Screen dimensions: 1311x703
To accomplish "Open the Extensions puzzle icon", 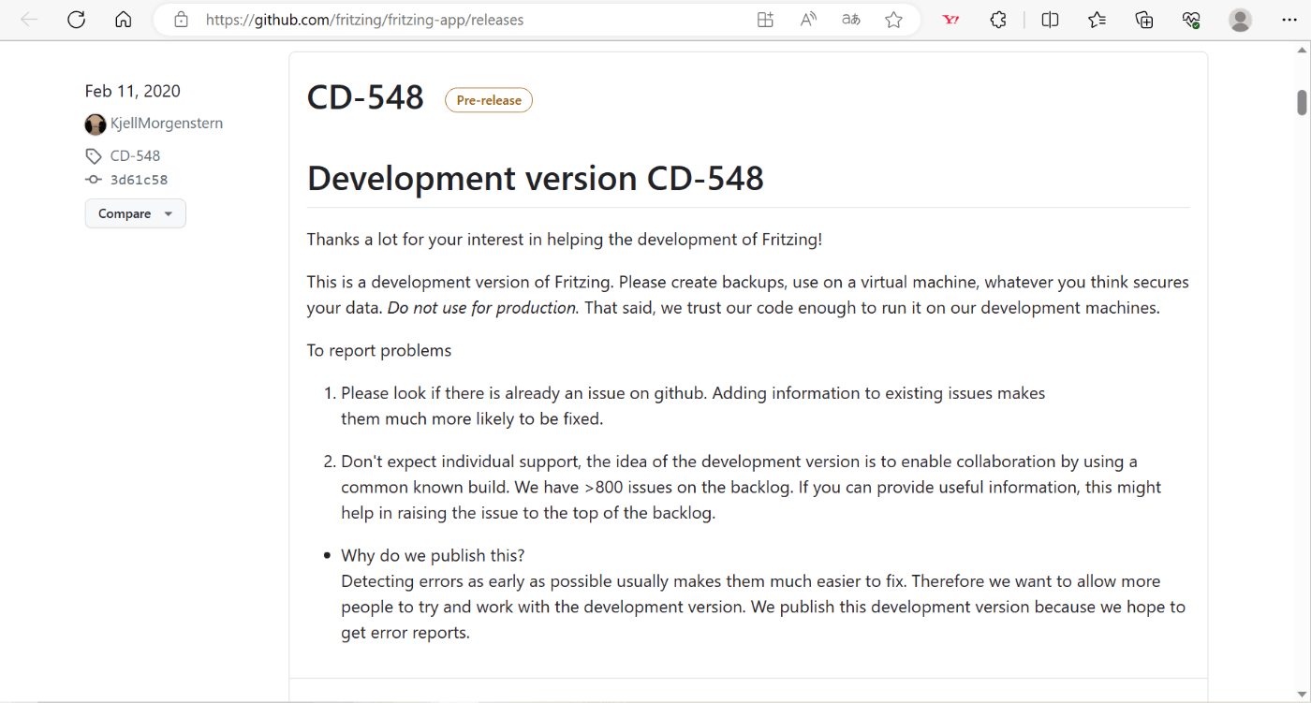I will (998, 20).
